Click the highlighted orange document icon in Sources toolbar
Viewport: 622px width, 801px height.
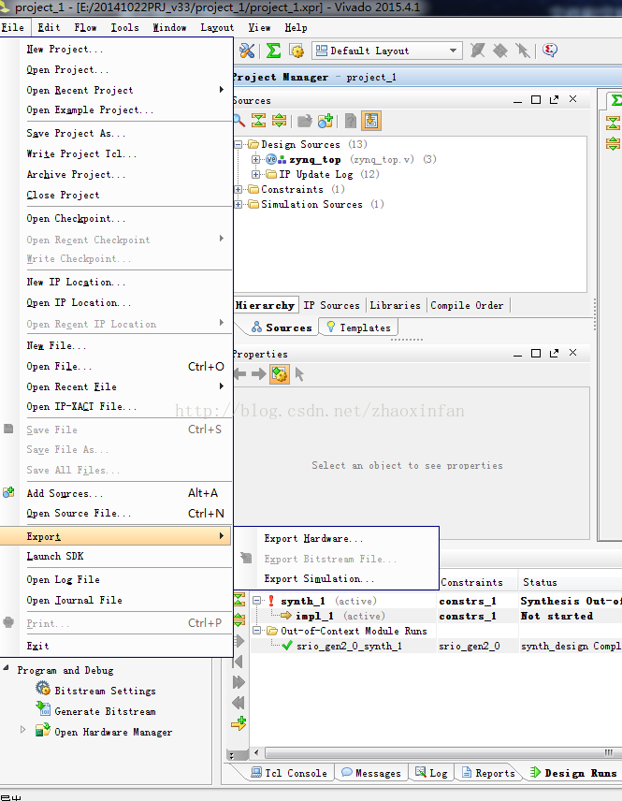click(371, 121)
